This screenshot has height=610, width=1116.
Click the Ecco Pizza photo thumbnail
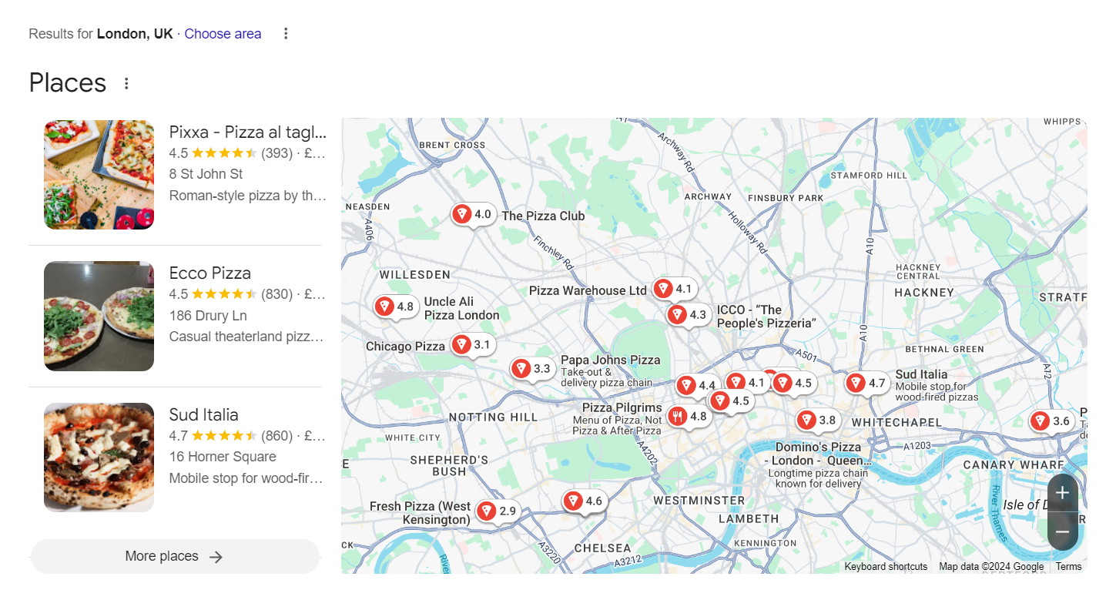tap(99, 316)
